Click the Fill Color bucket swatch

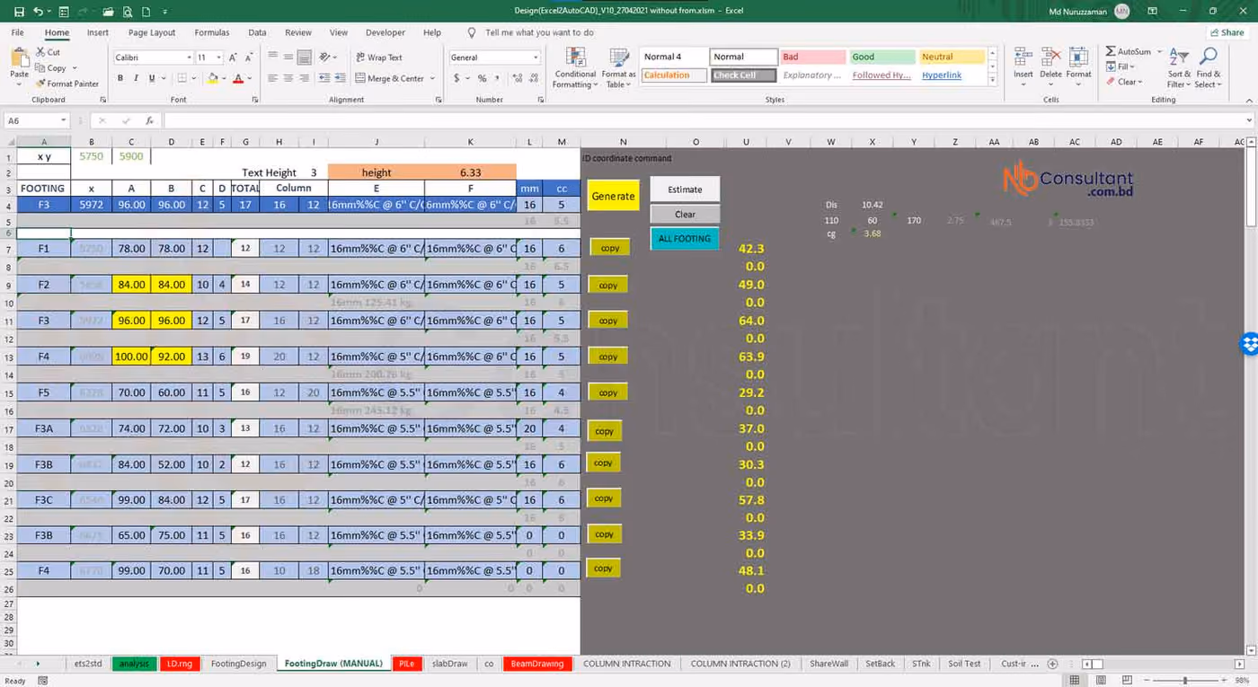click(x=213, y=78)
